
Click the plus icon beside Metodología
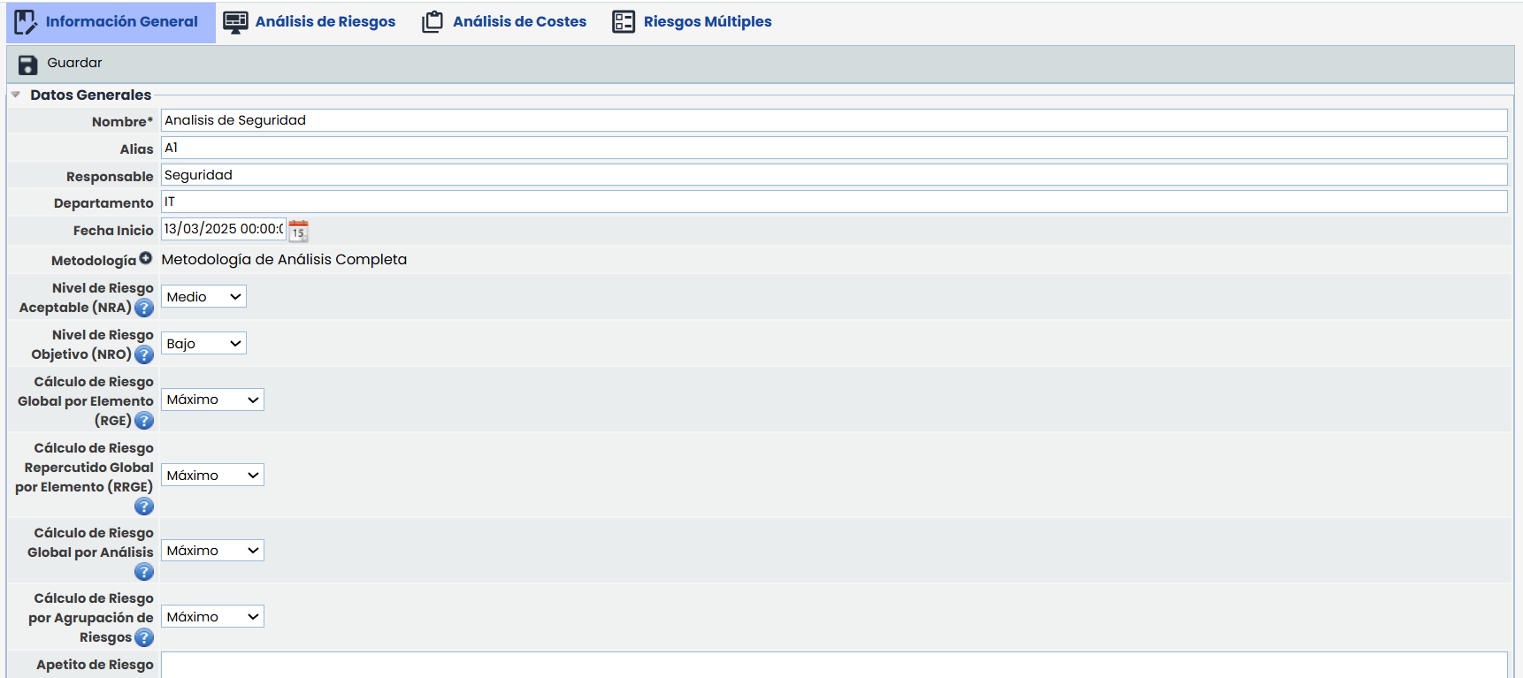(x=145, y=258)
